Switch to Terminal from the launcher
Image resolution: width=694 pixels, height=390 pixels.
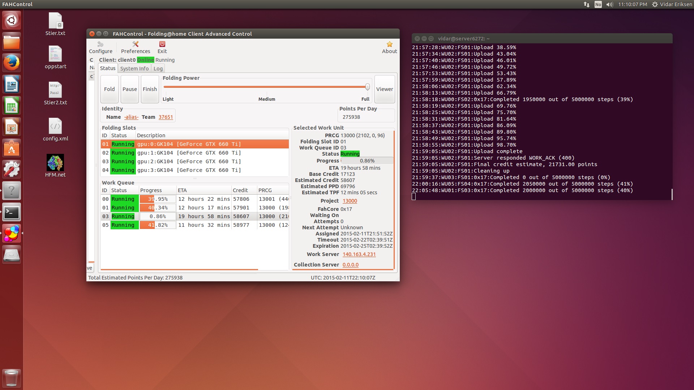click(x=12, y=212)
